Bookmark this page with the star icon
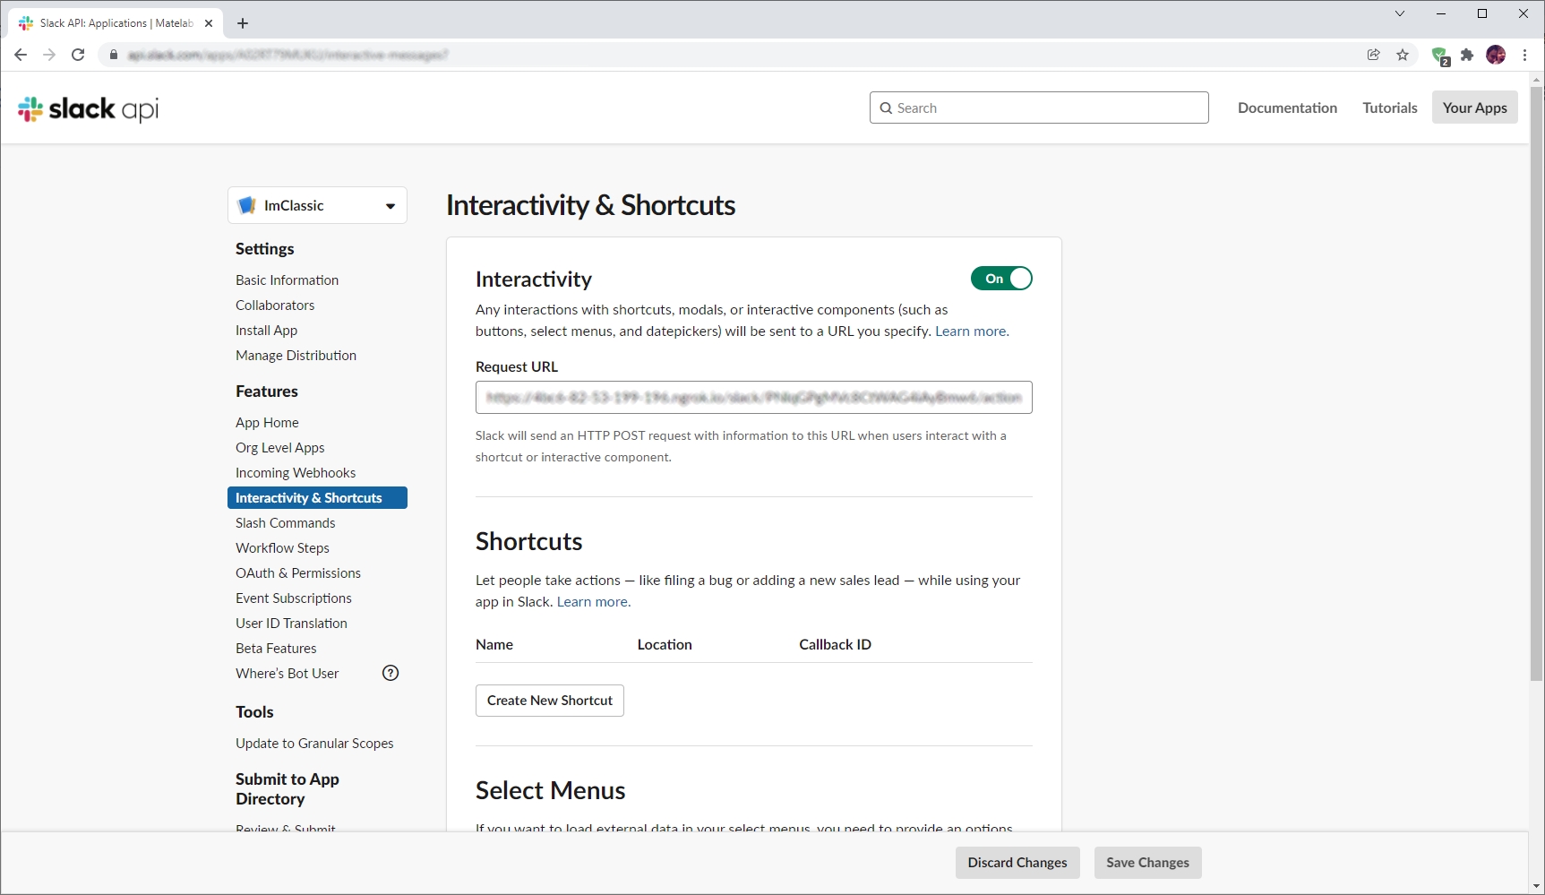The image size is (1545, 895). point(1403,55)
